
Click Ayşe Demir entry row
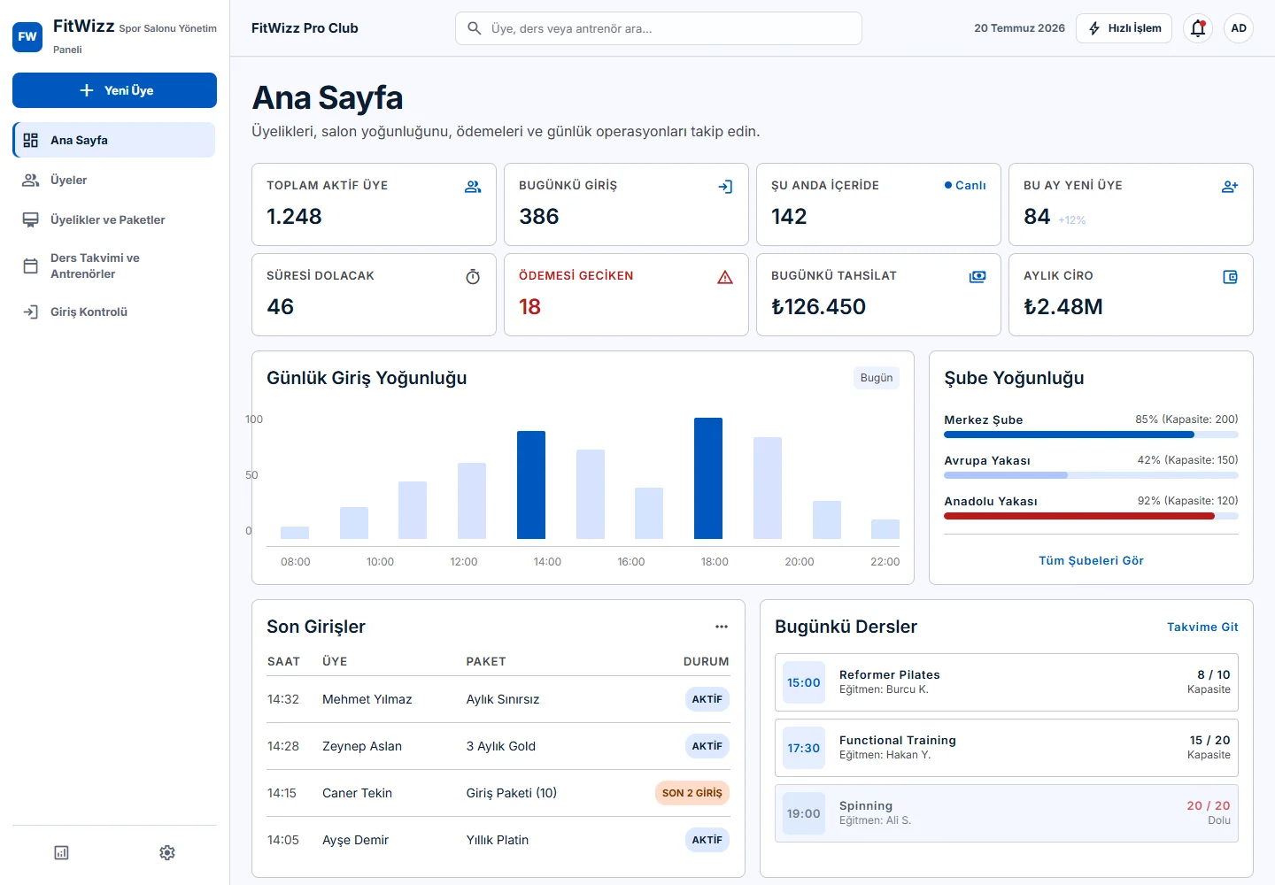[498, 840]
